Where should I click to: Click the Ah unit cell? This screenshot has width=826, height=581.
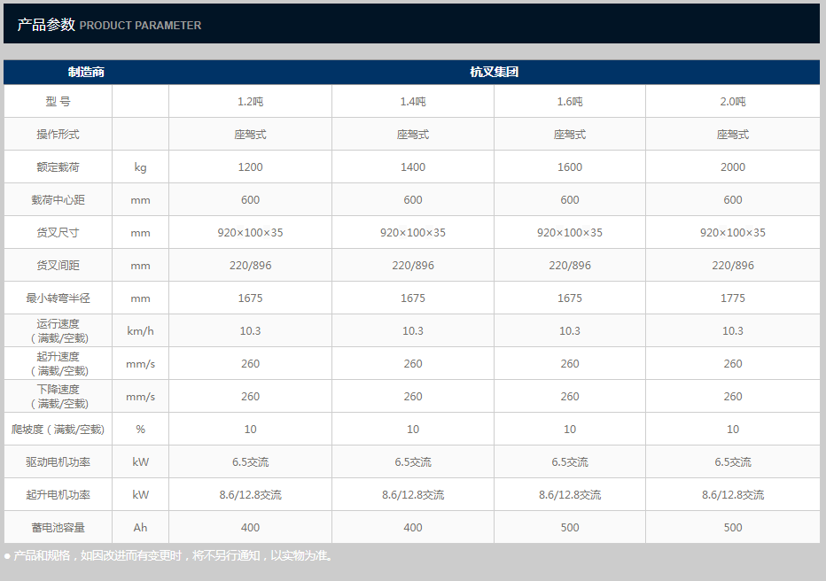point(140,528)
